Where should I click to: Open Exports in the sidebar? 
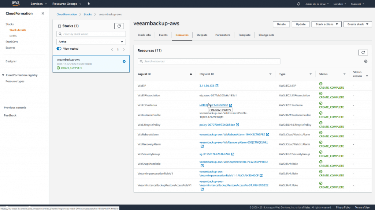[x=10, y=48]
